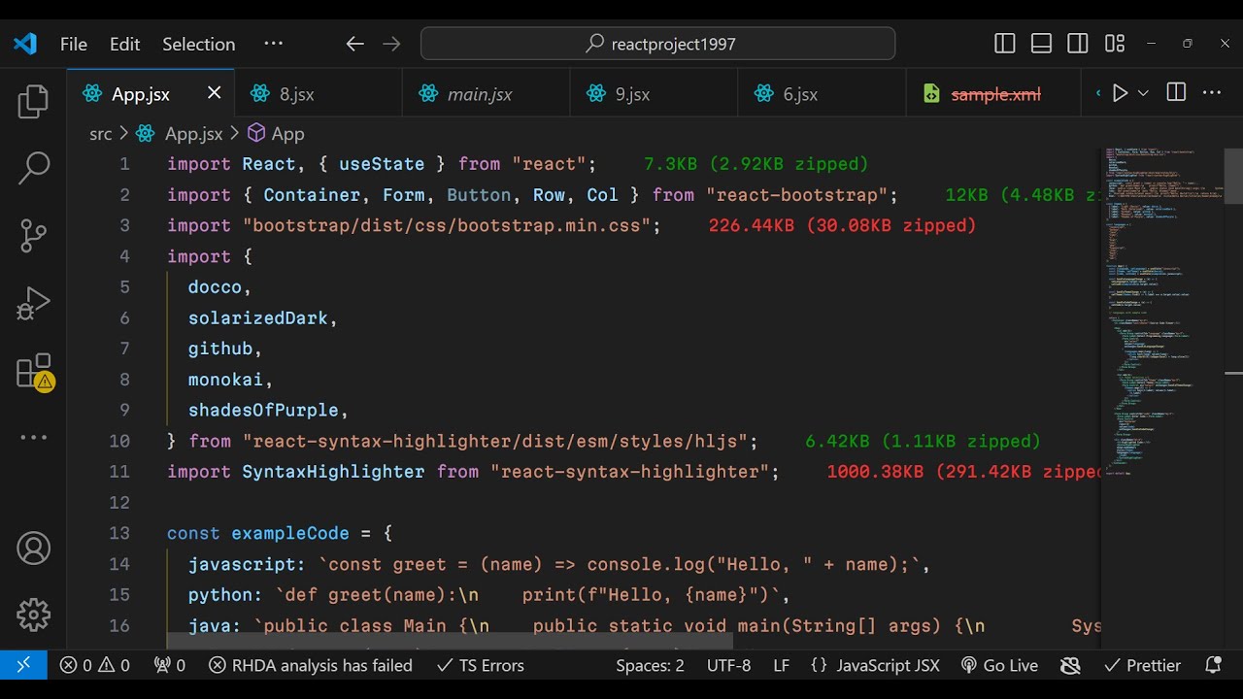Click the vertical editor scrollbar thumb
This screenshot has height=699, width=1243.
[1233, 175]
